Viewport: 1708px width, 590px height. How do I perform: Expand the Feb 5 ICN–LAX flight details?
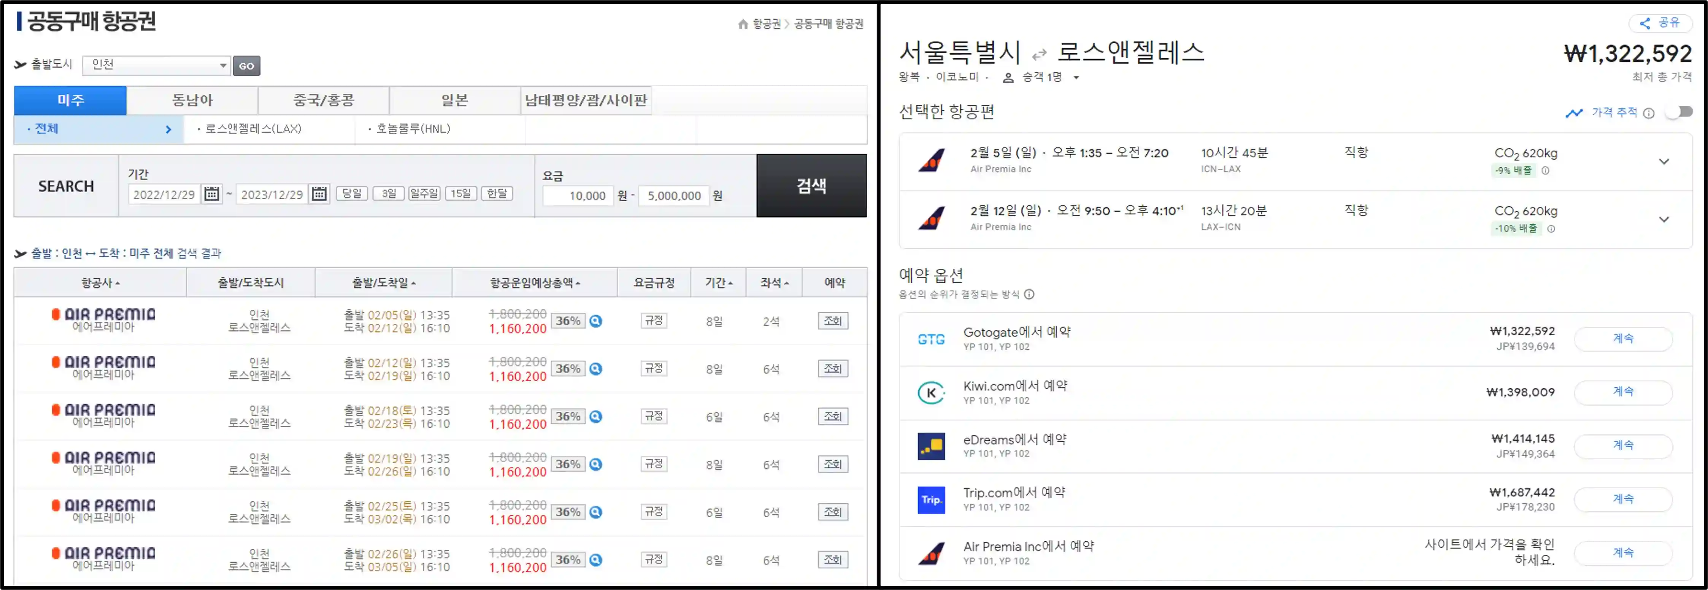tap(1664, 161)
